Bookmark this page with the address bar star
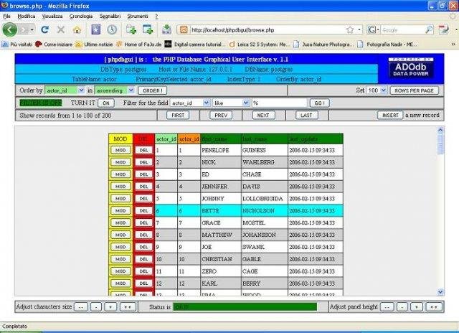The width and height of the screenshot is (459, 333). point(350,29)
